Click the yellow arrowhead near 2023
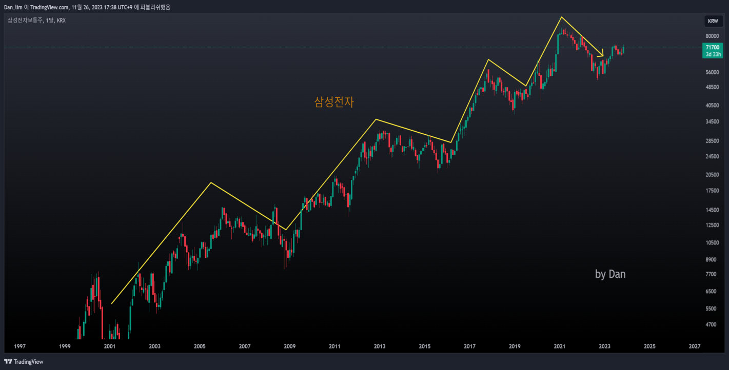The width and height of the screenshot is (729, 370). (x=602, y=54)
